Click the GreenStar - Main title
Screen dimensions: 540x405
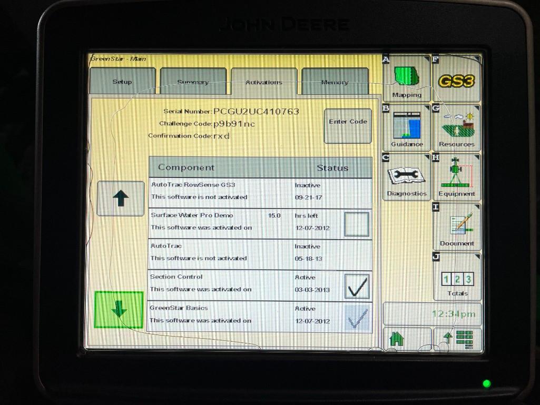pos(118,58)
